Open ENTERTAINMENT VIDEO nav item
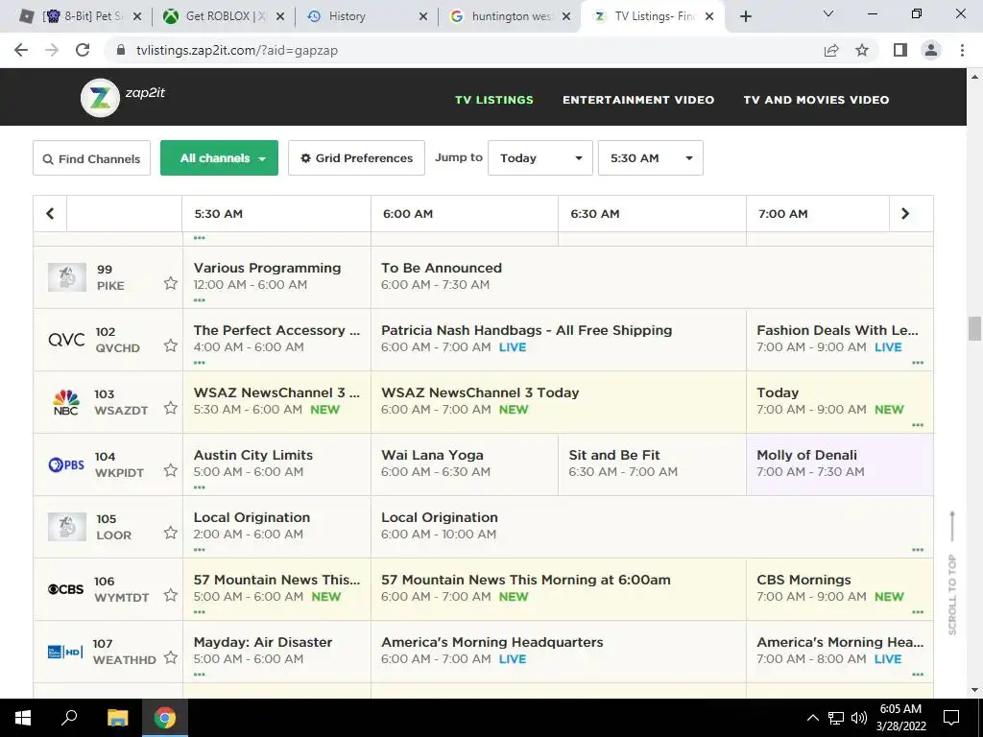 (638, 100)
